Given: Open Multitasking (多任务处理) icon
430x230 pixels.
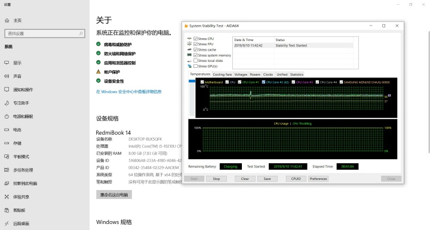Looking at the screenshot, I should pos(7,170).
